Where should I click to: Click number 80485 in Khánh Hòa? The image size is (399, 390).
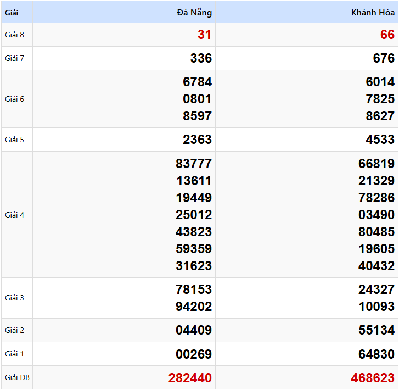[x=376, y=232]
